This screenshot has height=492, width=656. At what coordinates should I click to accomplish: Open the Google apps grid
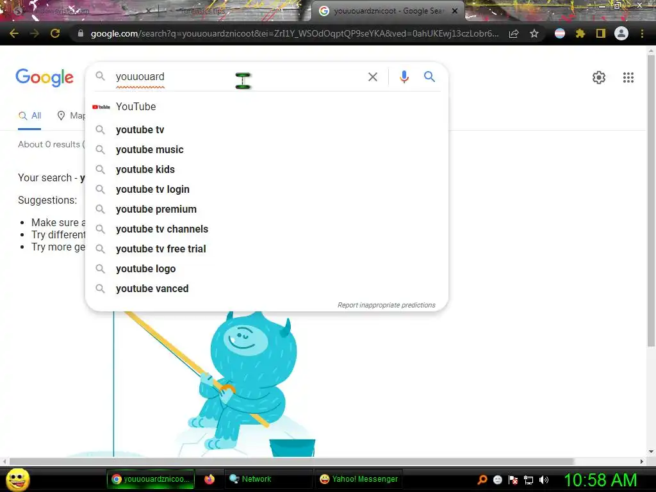point(628,78)
